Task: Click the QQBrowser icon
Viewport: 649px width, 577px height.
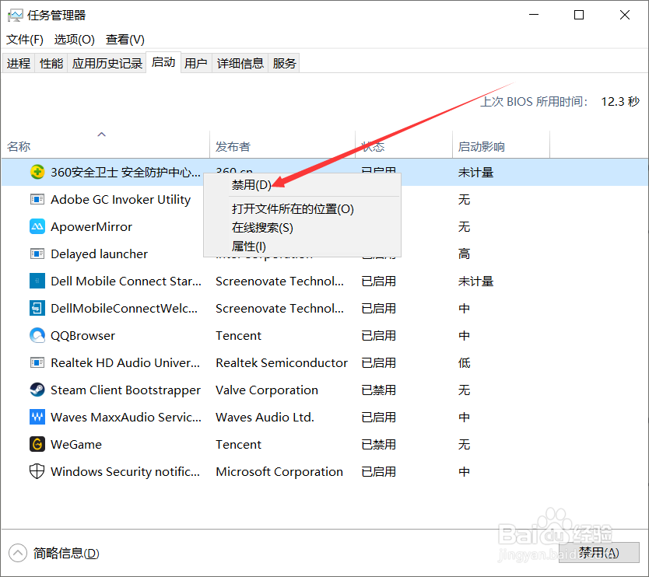Action: (37, 335)
